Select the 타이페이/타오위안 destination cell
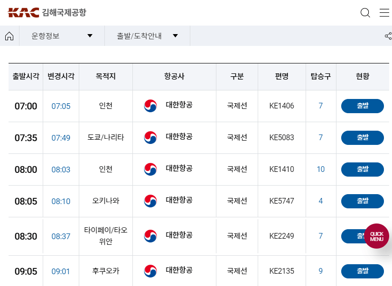Image resolution: width=392 pixels, height=286 pixels. click(106, 236)
